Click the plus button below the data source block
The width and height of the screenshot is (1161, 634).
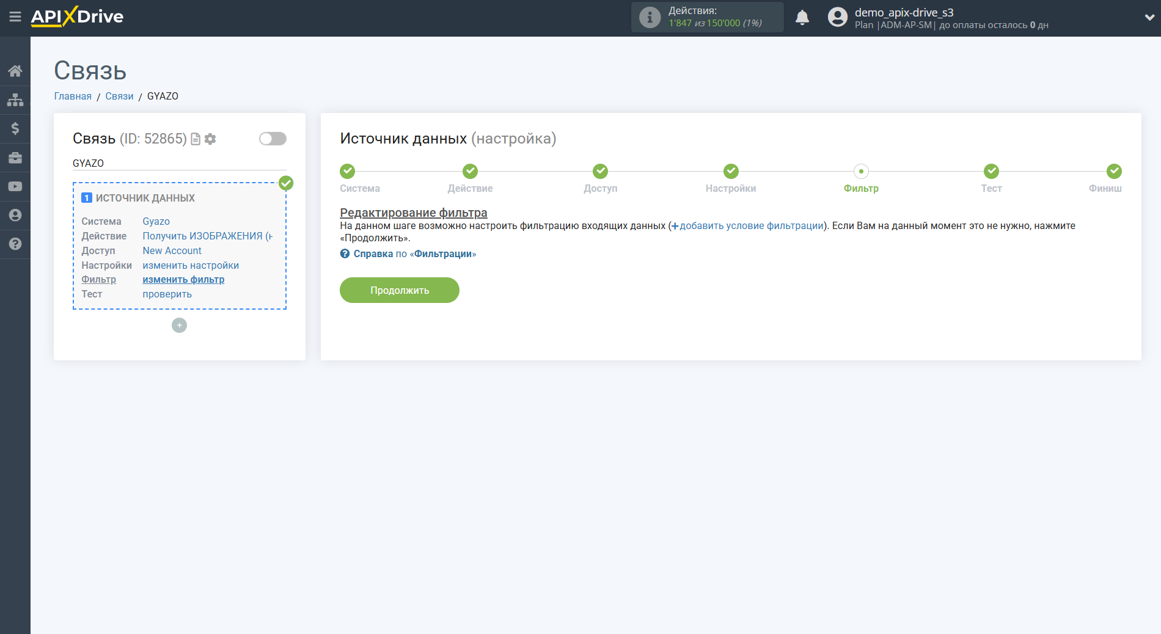click(x=179, y=325)
